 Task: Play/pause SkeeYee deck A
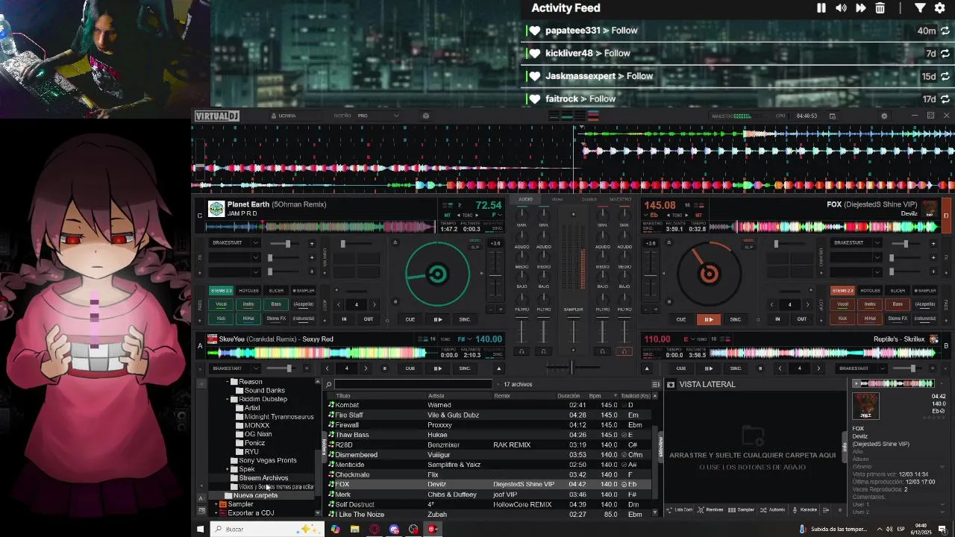point(437,368)
